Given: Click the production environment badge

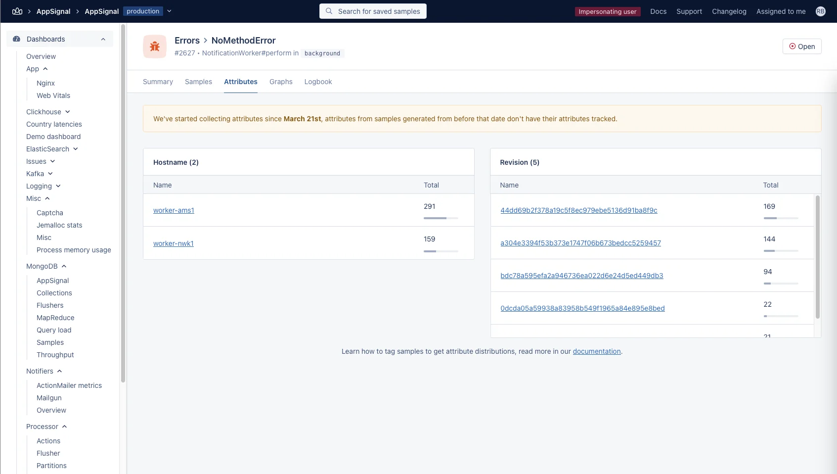Looking at the screenshot, I should (143, 11).
